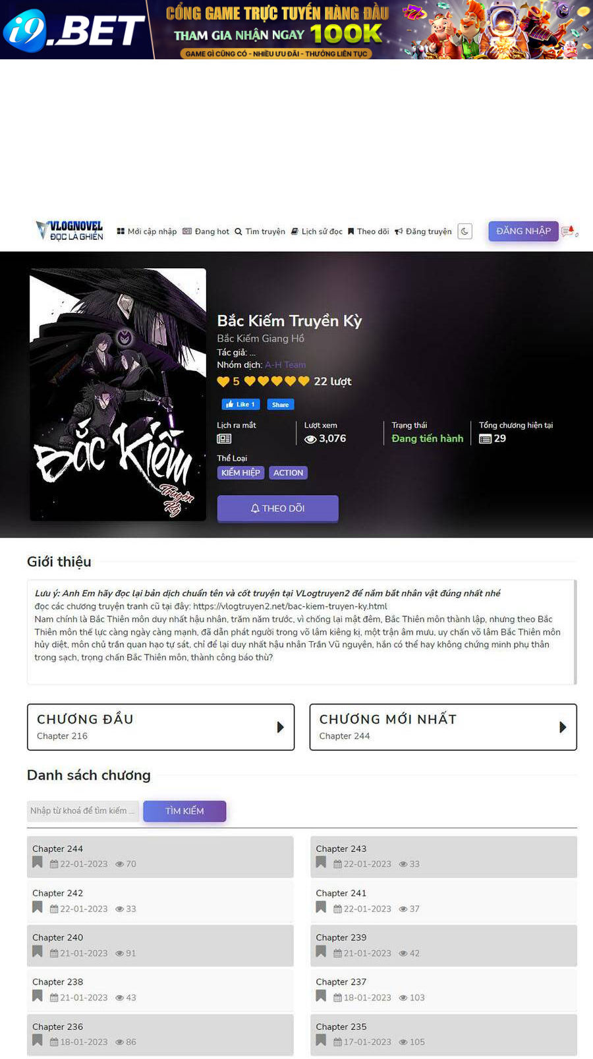Toggle dark mode moon icon
The width and height of the screenshot is (593, 1059).
click(465, 231)
